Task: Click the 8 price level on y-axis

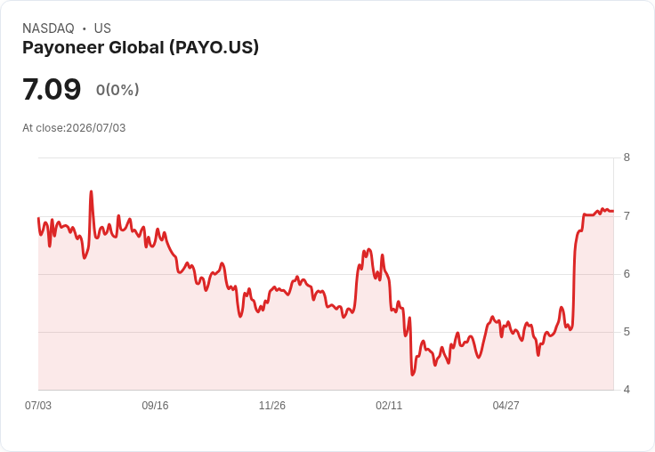Action: (627, 157)
